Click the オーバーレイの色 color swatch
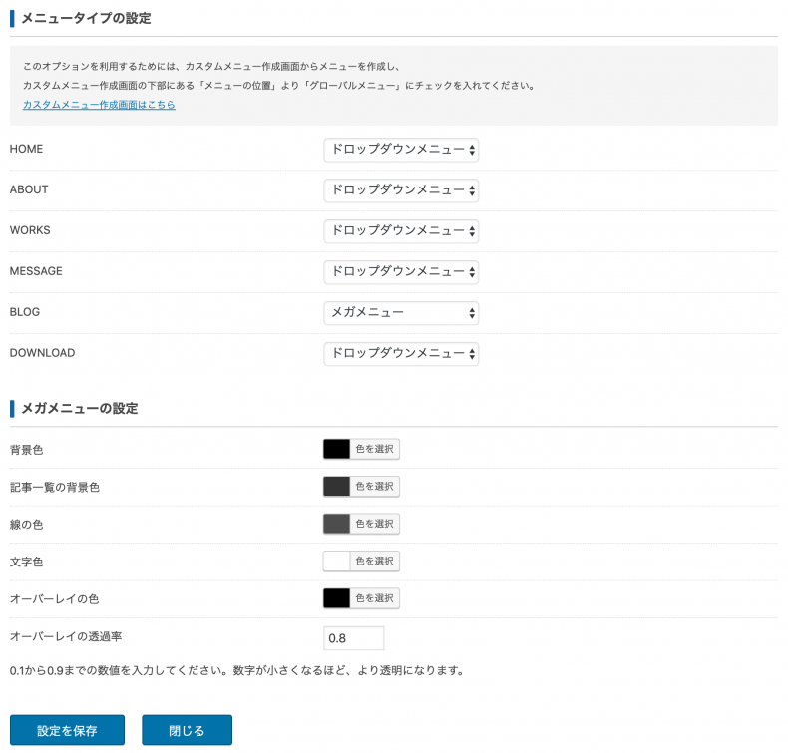The height and width of the screenshot is (753, 788). (x=337, y=598)
